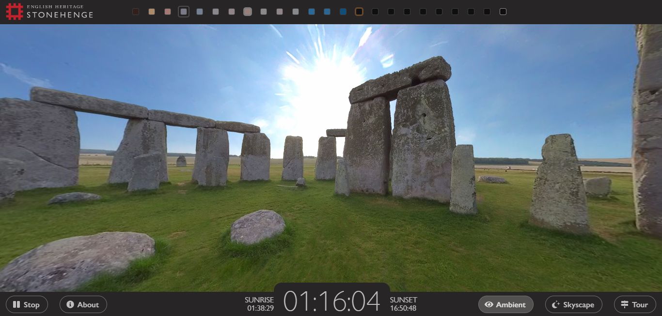Select the tan-colored timeline swatch
Image resolution: width=662 pixels, height=316 pixels.
pos(152,12)
